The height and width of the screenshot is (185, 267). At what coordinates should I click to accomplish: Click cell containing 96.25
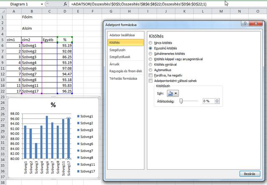(x=65, y=91)
